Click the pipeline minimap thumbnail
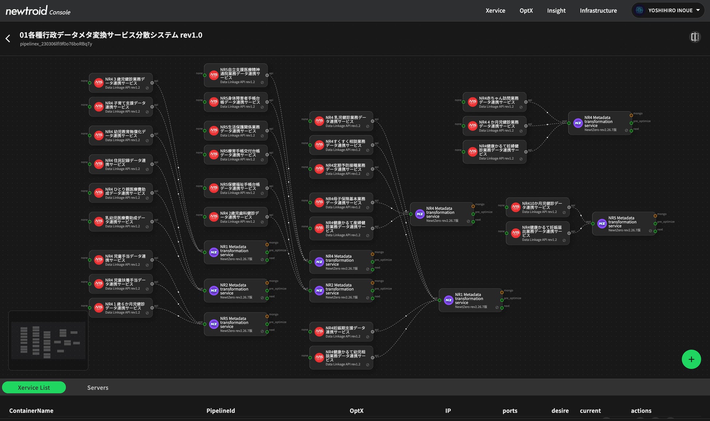Viewport: 710px width, 421px height. click(x=48, y=340)
